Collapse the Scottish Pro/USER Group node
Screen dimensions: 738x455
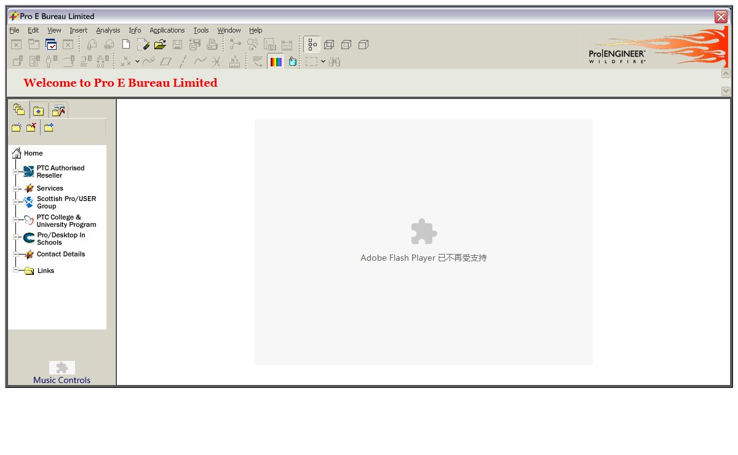tap(16, 202)
